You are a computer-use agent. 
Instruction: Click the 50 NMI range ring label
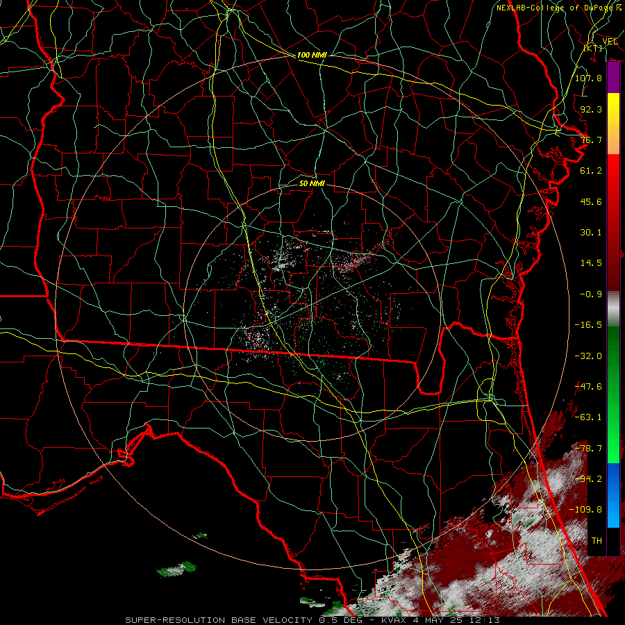click(312, 183)
